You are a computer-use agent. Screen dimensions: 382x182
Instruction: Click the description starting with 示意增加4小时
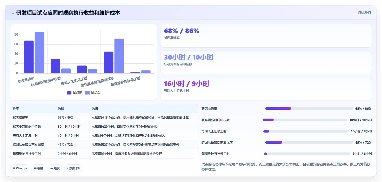coord(127,154)
